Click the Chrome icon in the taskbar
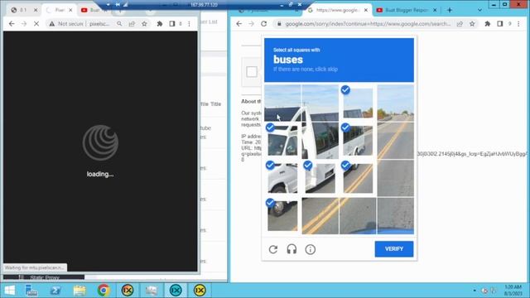 point(104,291)
